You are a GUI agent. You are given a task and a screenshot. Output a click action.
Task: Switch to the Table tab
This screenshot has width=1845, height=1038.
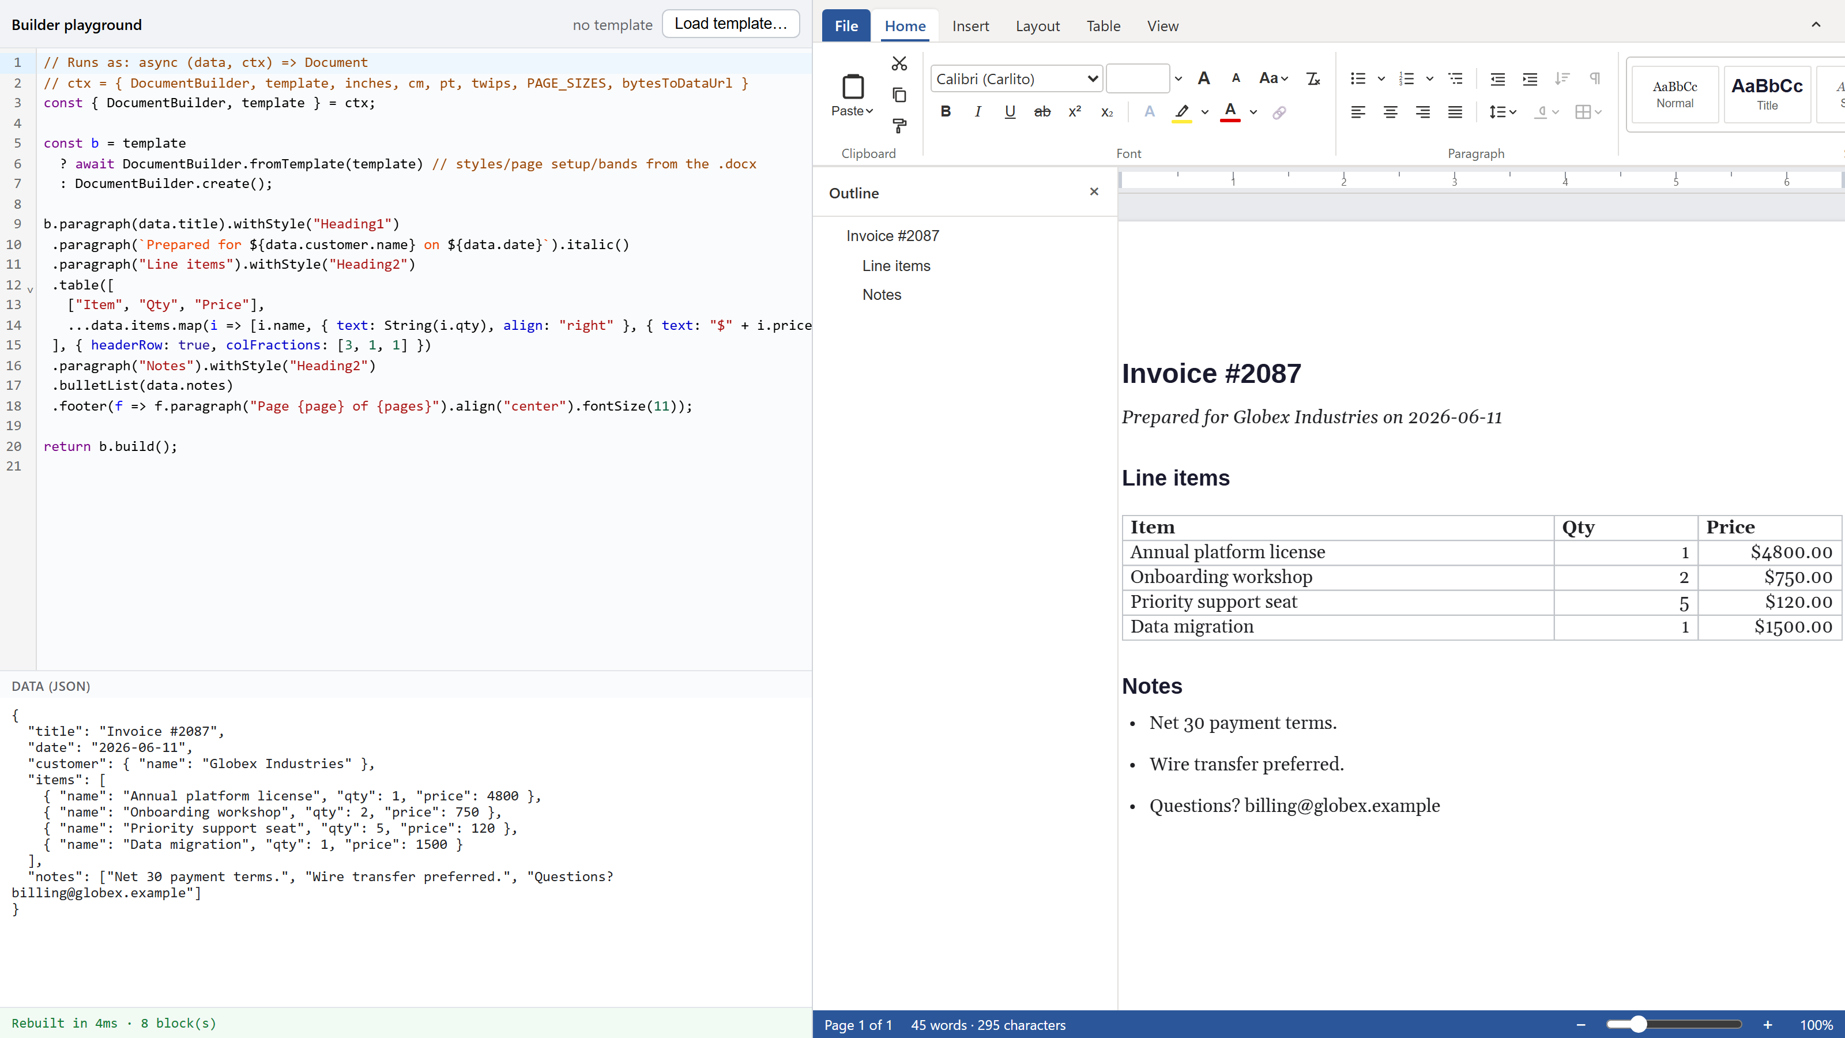1103,26
